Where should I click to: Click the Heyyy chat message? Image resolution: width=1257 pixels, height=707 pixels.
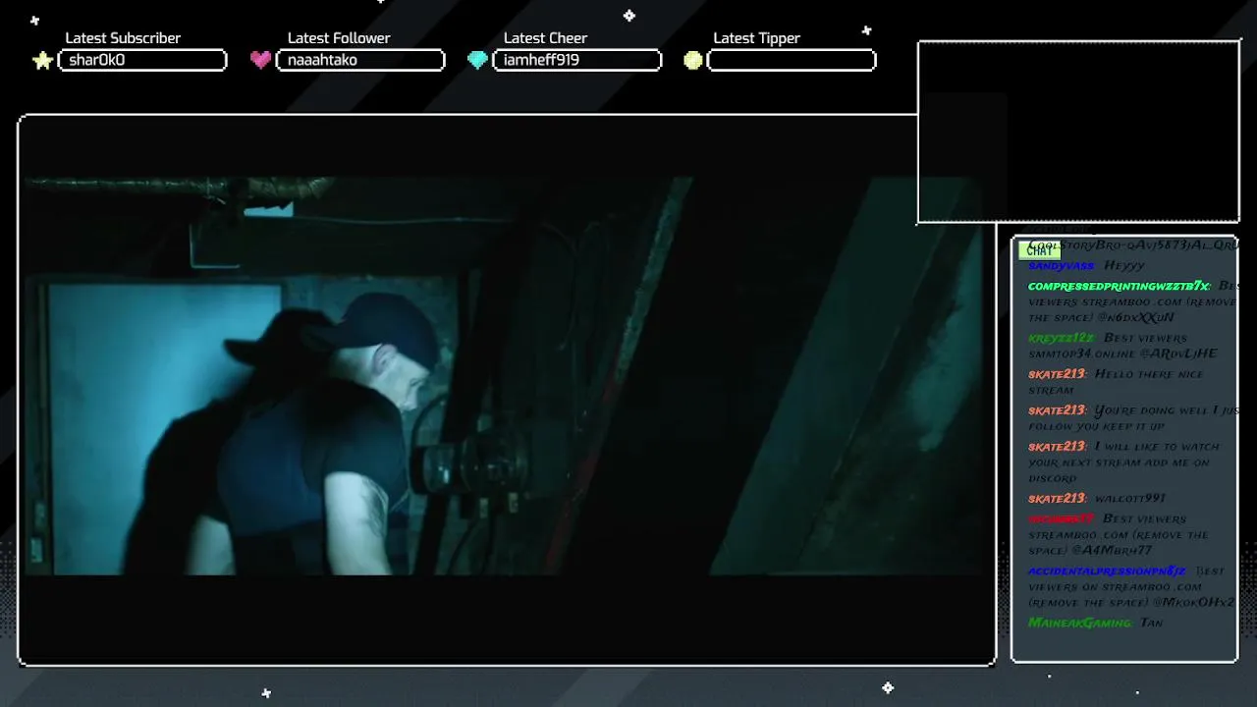point(1124,266)
